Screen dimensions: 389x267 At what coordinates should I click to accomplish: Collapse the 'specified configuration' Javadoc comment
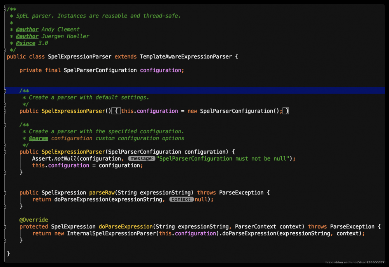(5, 125)
